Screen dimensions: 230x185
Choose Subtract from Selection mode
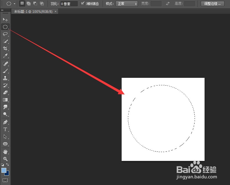(35, 3)
